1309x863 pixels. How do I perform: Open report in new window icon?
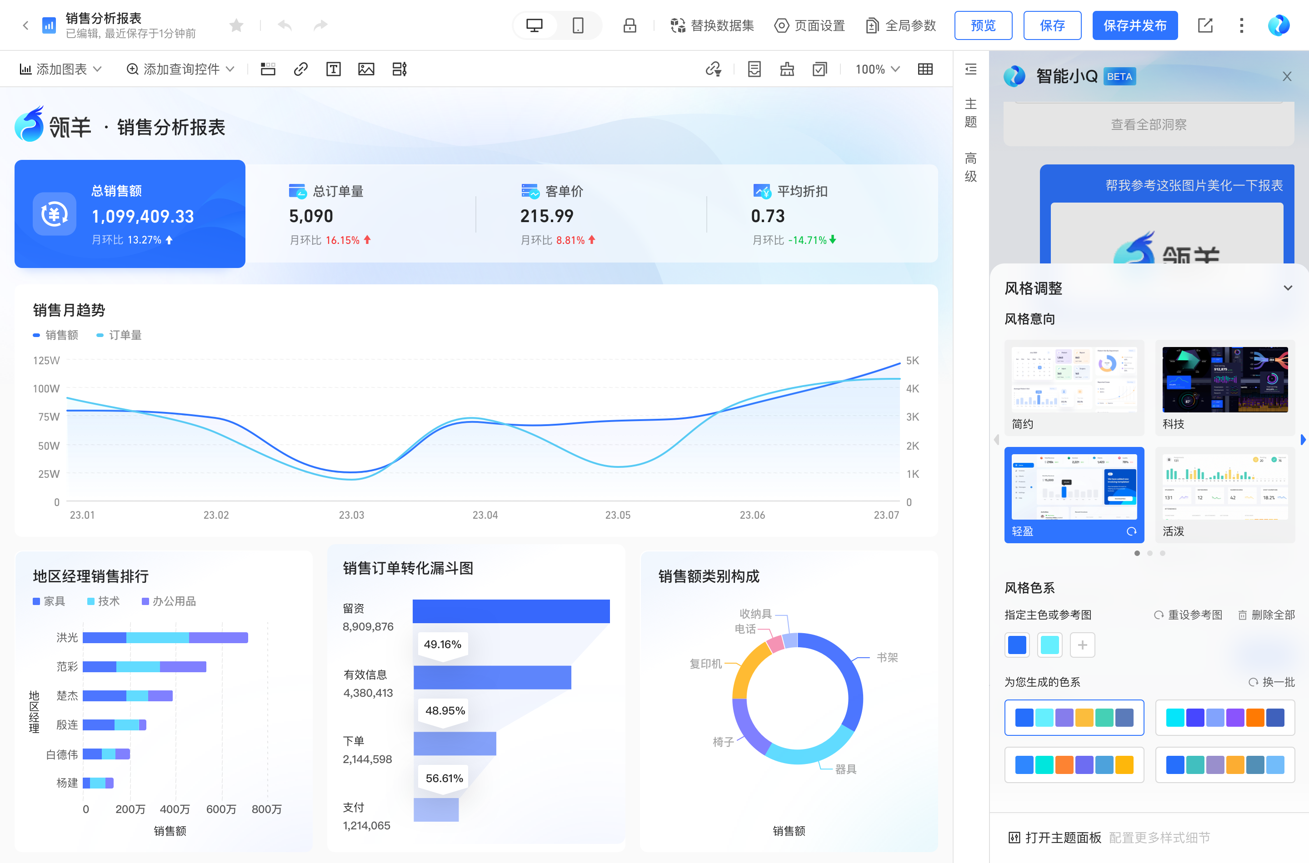(1205, 25)
